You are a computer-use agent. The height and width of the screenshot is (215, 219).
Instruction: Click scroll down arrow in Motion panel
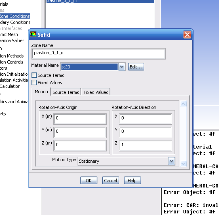click(x=183, y=164)
